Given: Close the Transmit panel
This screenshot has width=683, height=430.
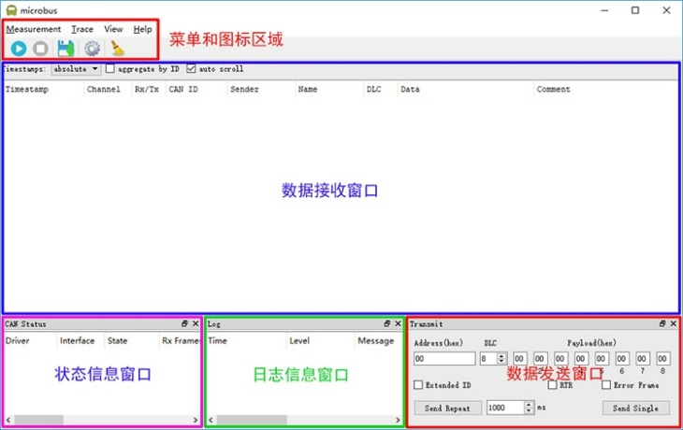Looking at the screenshot, I should pyautogui.click(x=674, y=323).
